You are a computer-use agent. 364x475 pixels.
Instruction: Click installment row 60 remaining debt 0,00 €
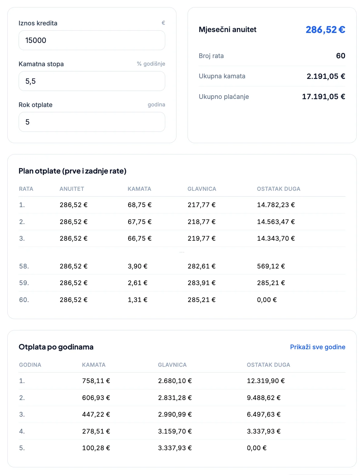pos(267,300)
